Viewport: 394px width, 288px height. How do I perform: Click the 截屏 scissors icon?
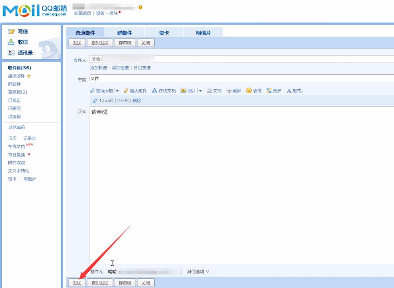(229, 91)
